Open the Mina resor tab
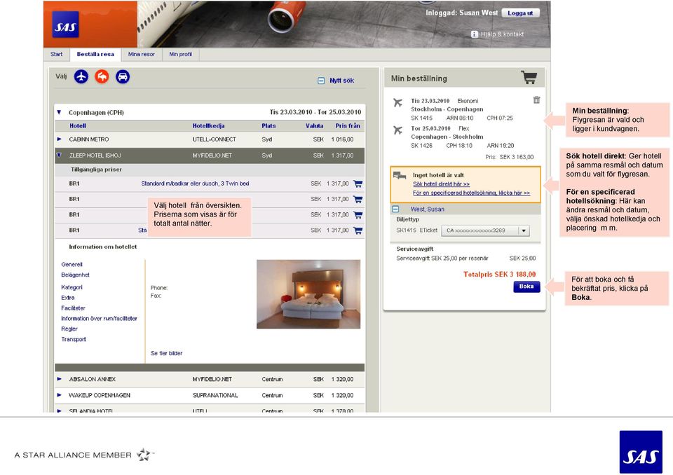Viewport: 673px width, 475px height. pyautogui.click(x=141, y=55)
